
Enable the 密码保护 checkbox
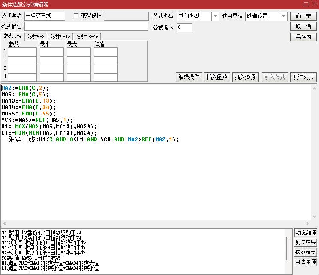click(x=76, y=15)
